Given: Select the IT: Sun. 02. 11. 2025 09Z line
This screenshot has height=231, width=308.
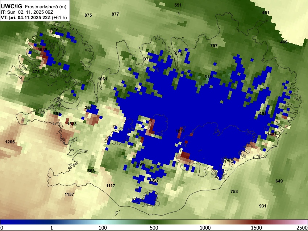Looking at the screenshot, I should point(27,12).
